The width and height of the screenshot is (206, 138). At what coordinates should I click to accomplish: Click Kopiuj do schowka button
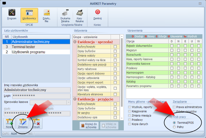click(x=89, y=126)
